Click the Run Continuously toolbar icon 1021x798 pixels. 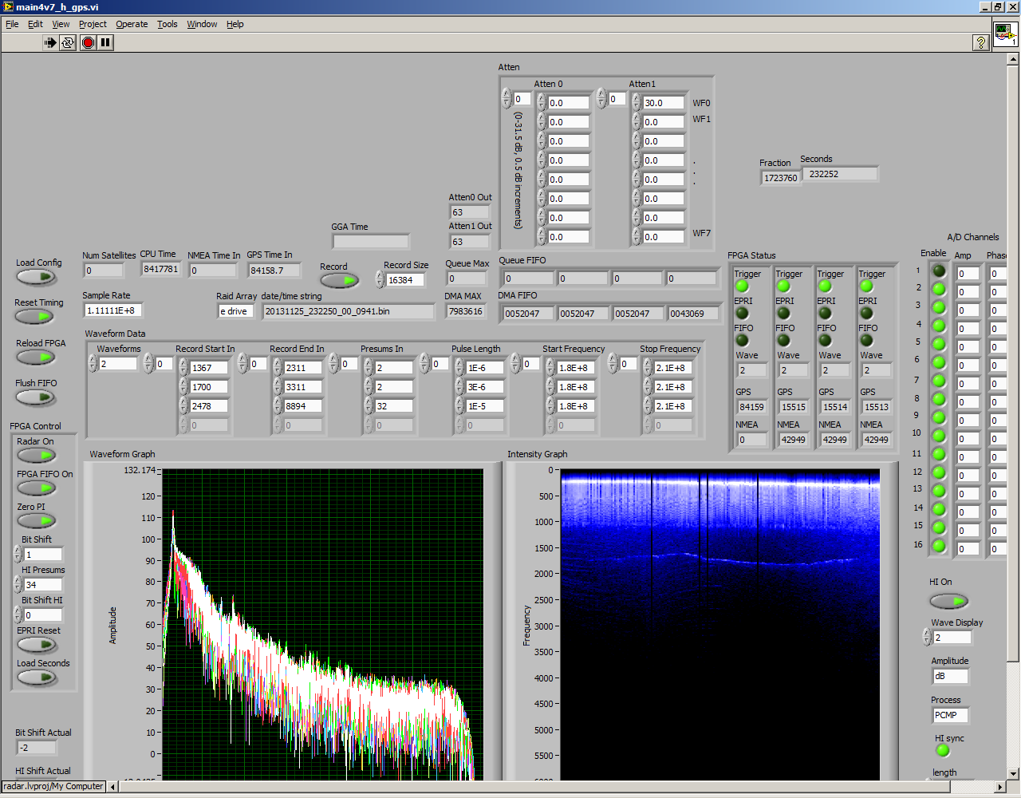[68, 43]
